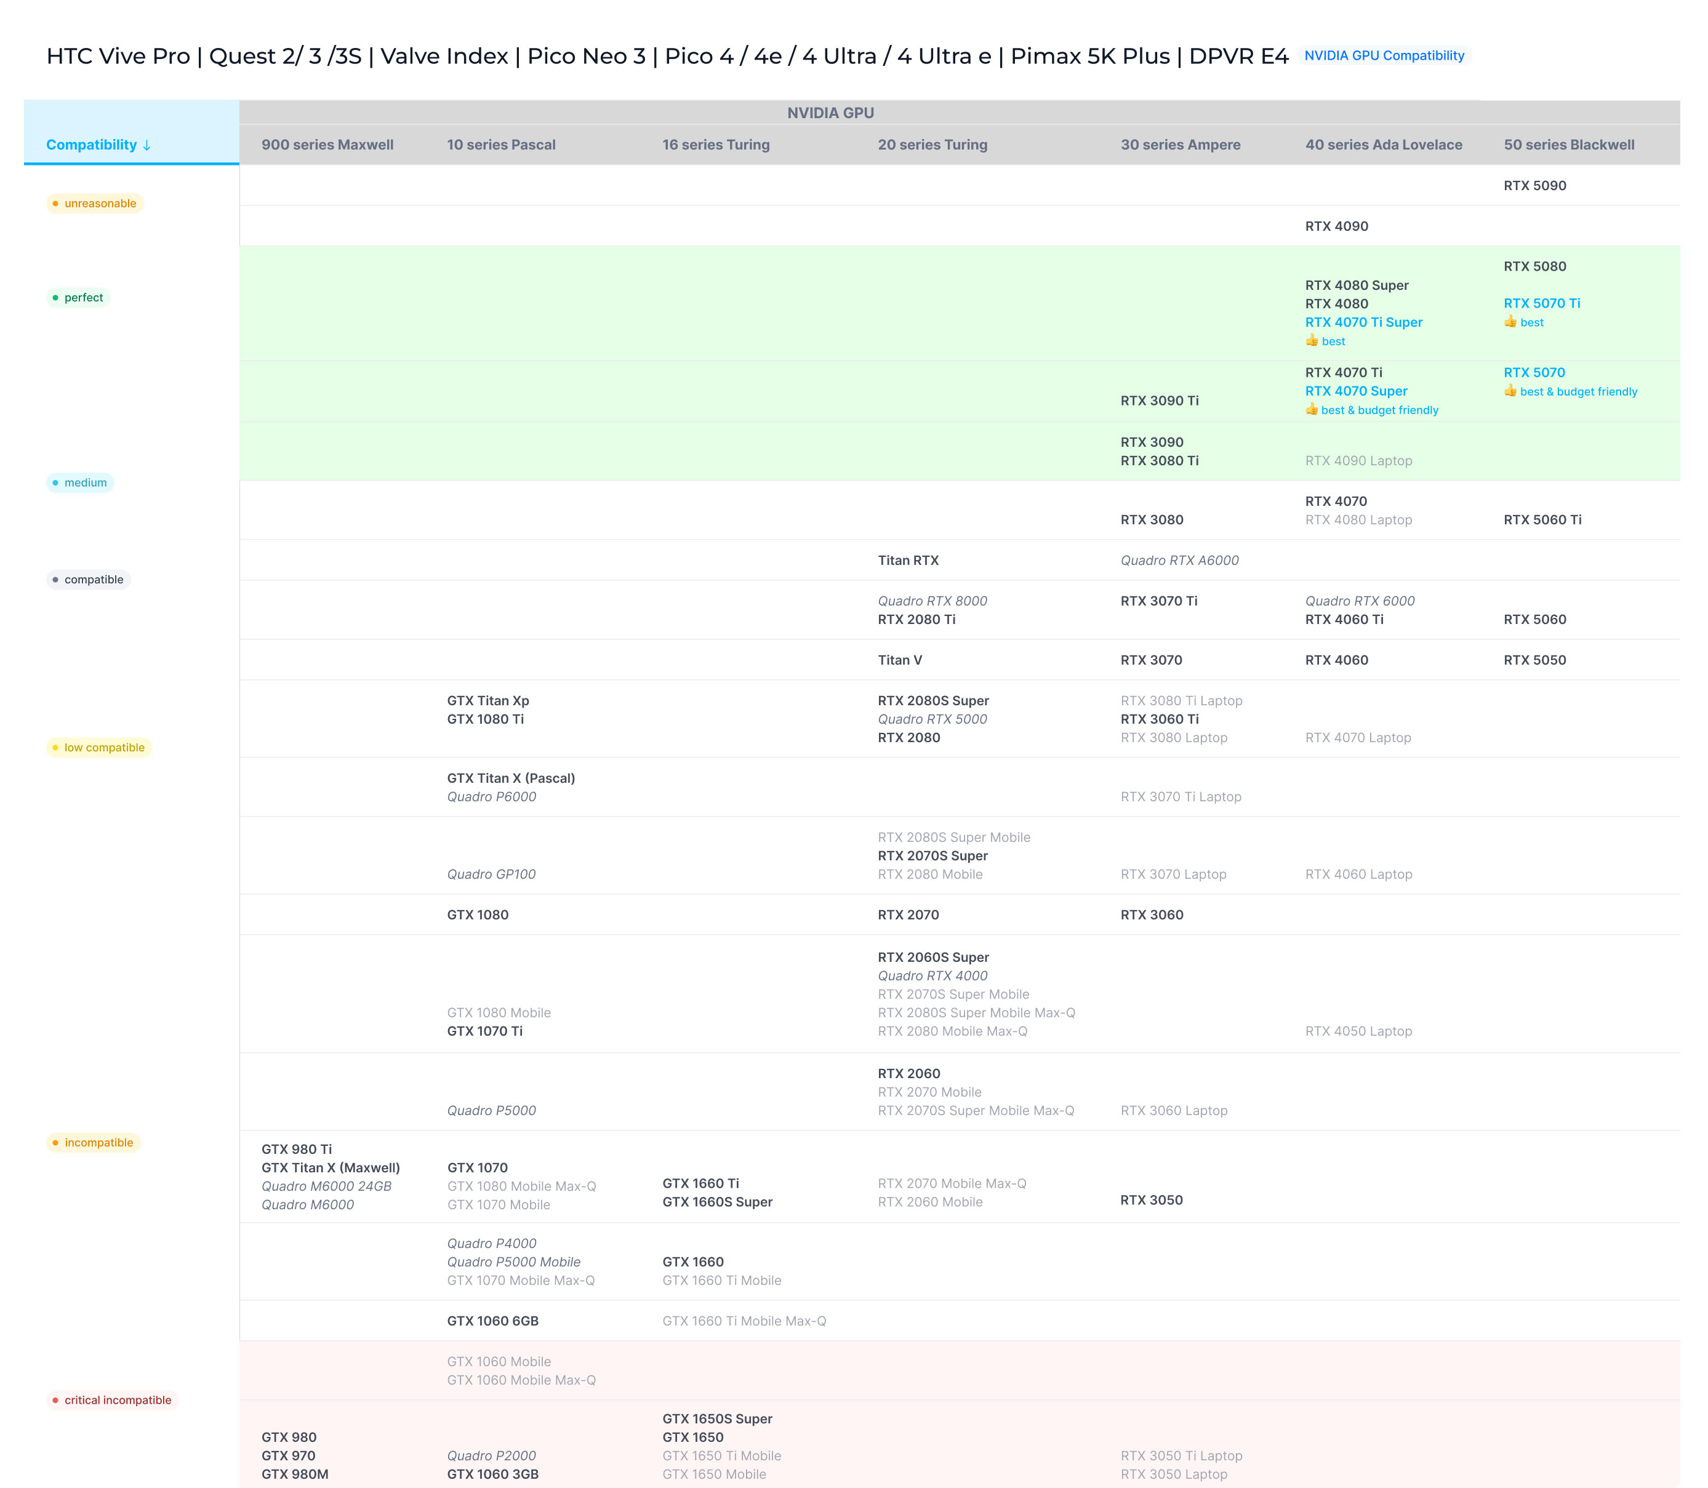Select the RTX 4090 Laptop entry
The width and height of the screenshot is (1708, 1488).
(1358, 461)
